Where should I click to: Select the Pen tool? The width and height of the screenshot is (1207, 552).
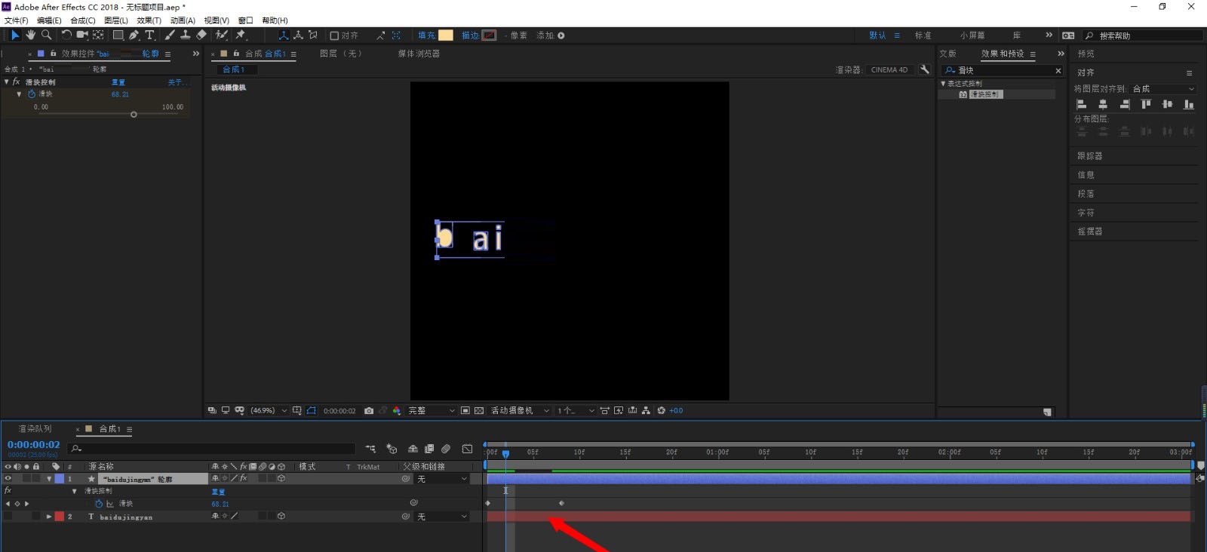point(134,35)
